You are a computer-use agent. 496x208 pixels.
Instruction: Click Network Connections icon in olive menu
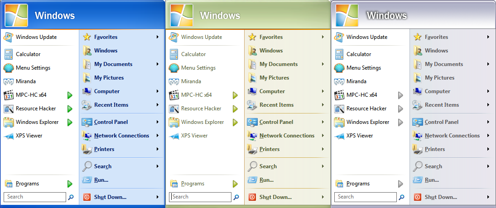coord(252,135)
